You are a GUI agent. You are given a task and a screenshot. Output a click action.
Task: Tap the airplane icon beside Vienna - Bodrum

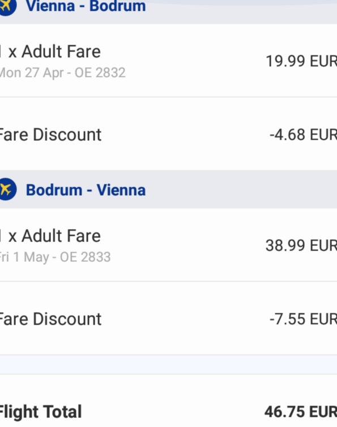pos(7,6)
